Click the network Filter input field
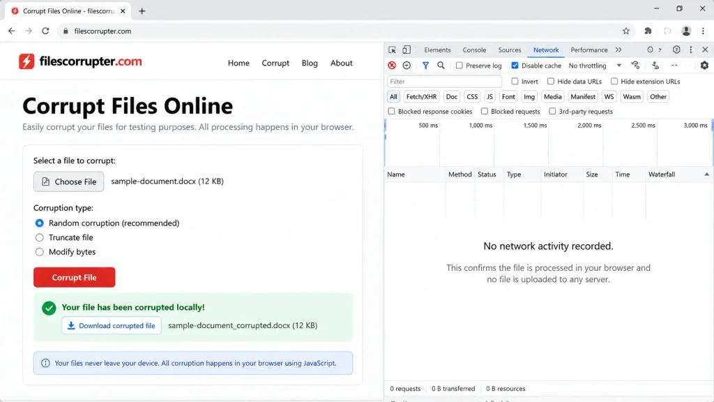The image size is (714, 402). click(x=444, y=82)
